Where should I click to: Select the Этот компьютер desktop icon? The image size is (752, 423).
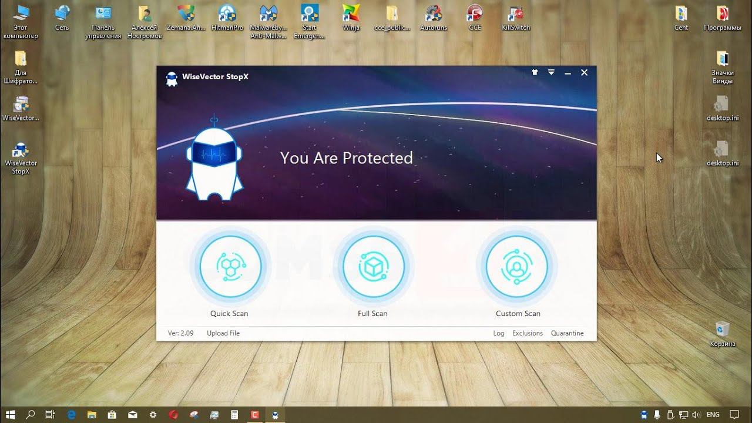coord(21,22)
